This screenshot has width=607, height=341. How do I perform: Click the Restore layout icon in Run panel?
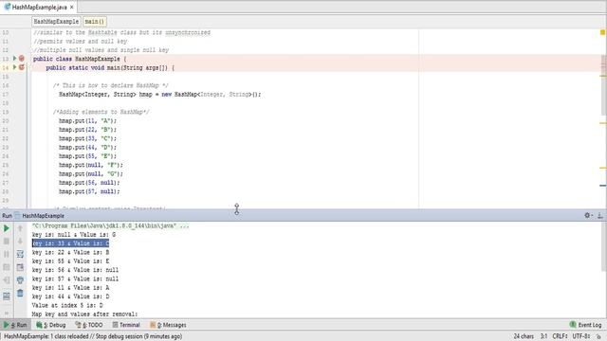tap(7, 296)
